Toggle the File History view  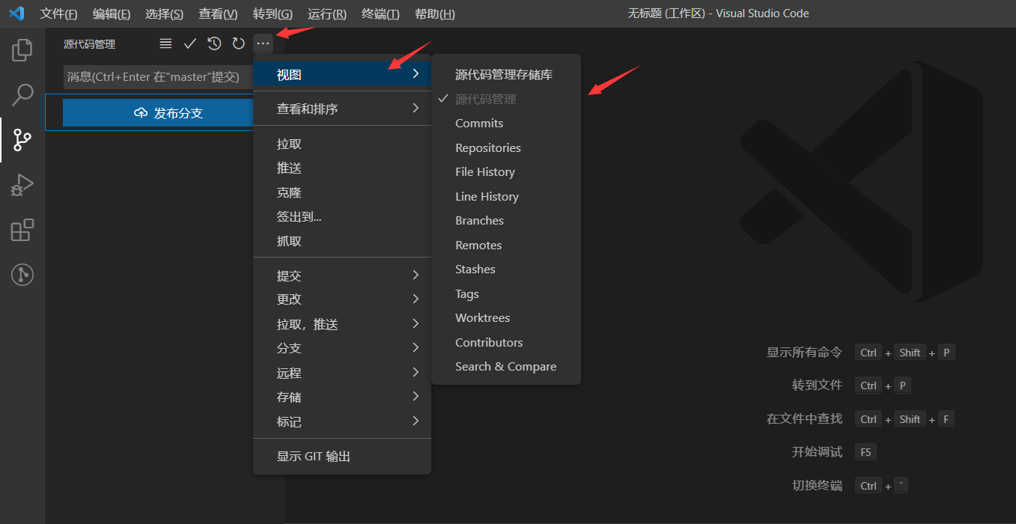click(x=506, y=171)
